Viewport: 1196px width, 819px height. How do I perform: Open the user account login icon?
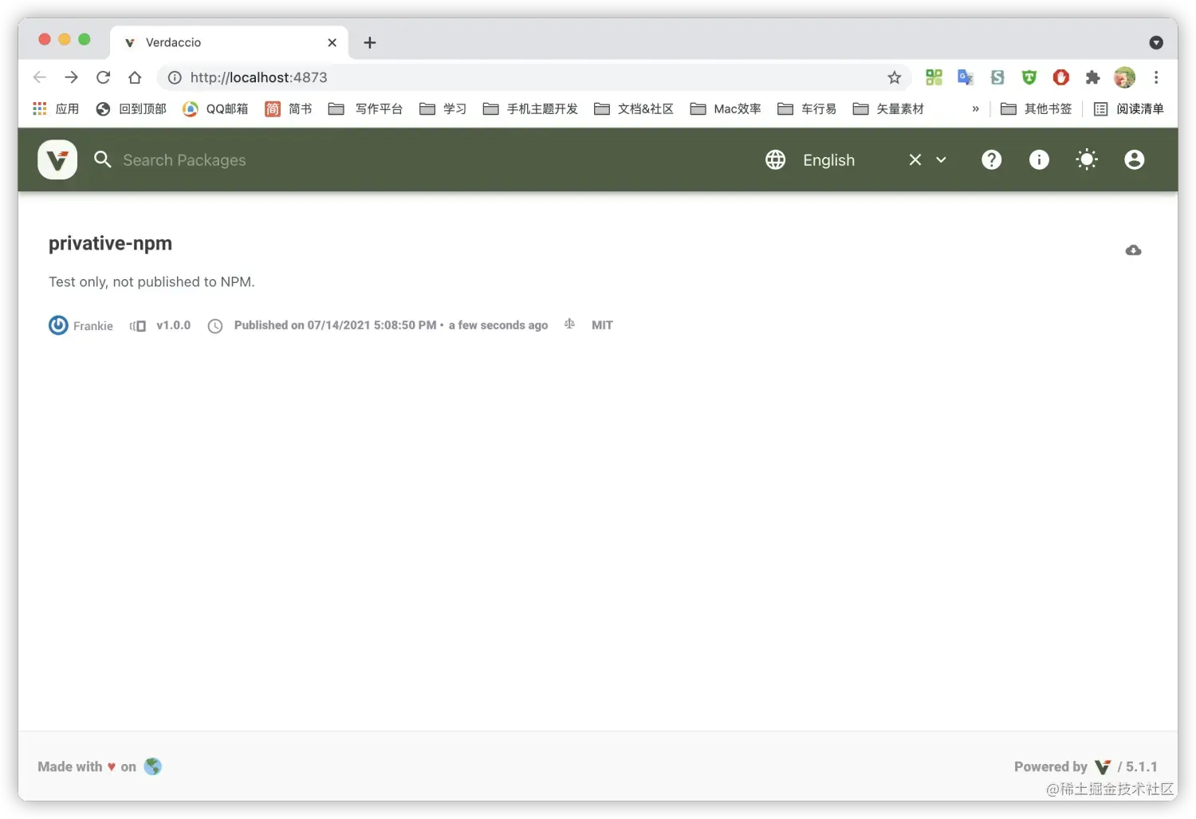tap(1134, 159)
